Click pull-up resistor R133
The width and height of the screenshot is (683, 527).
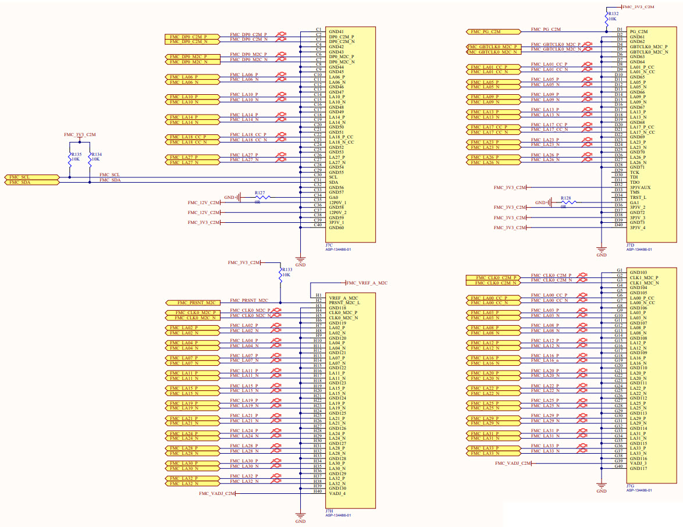click(x=280, y=274)
